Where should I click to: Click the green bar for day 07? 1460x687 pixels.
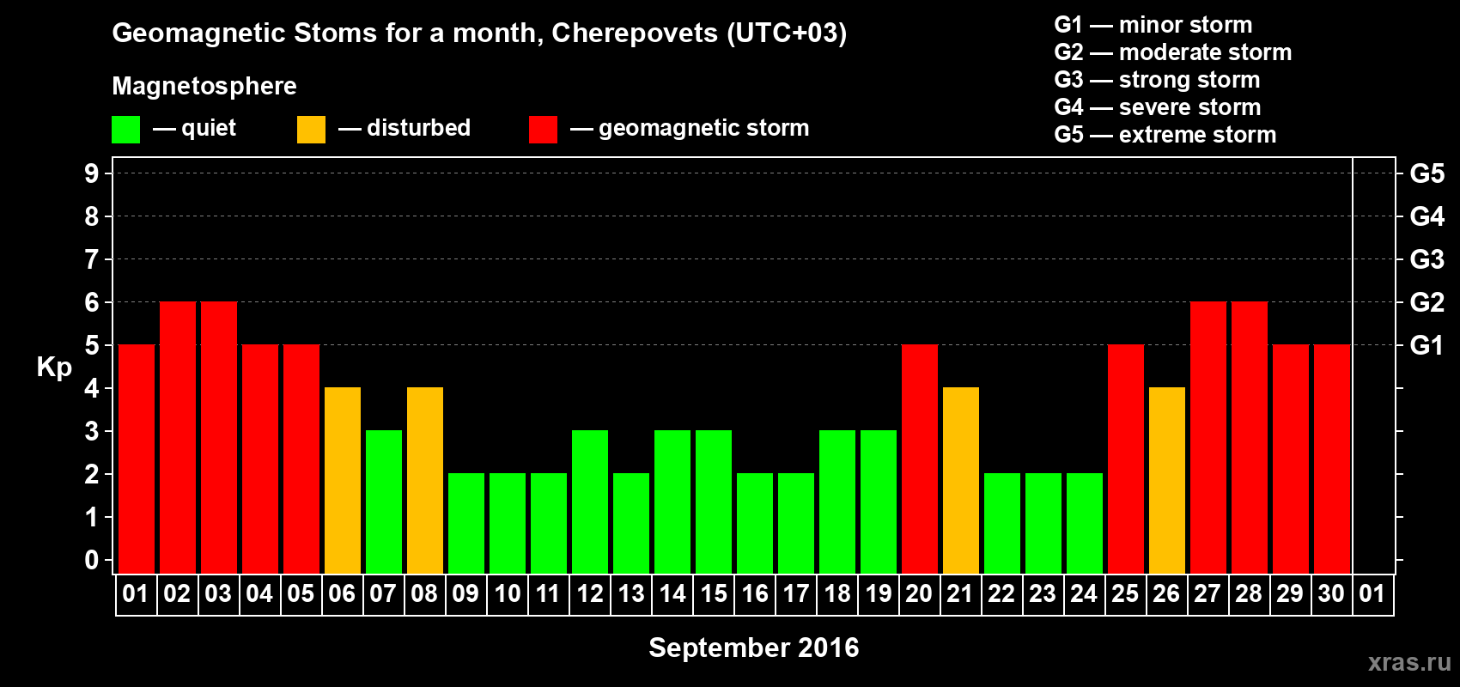pos(384,502)
